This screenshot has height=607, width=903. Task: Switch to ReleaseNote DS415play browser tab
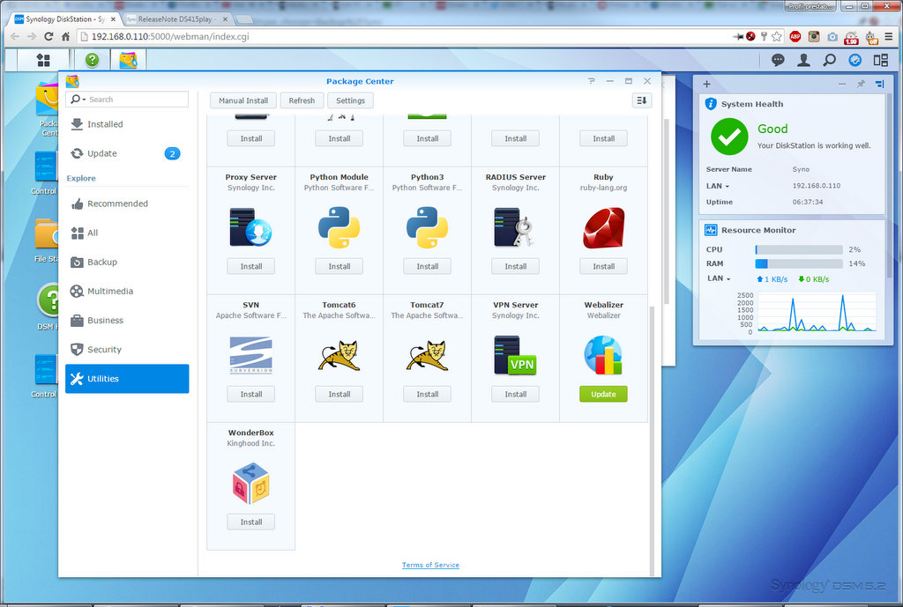tap(176, 19)
